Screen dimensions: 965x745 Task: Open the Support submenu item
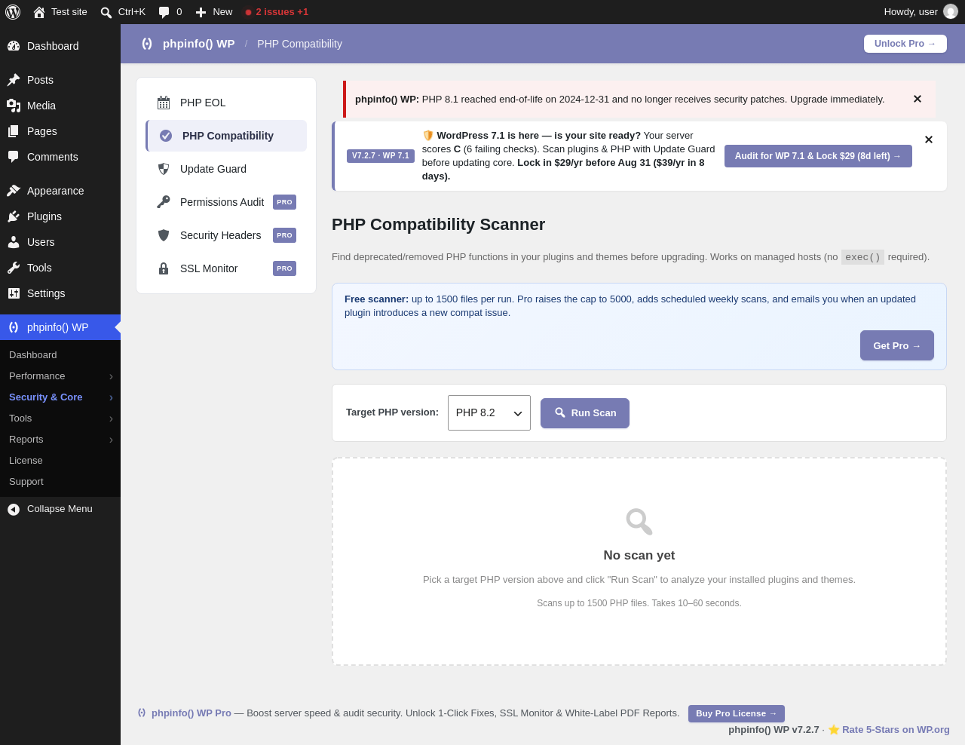(60, 482)
